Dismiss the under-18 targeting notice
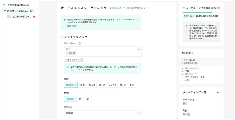 pos(137,19)
